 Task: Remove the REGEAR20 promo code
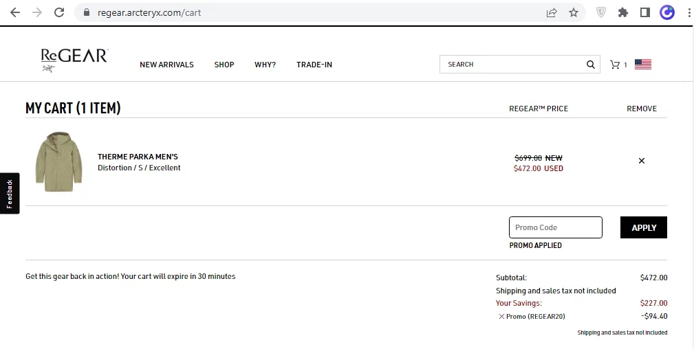501,316
